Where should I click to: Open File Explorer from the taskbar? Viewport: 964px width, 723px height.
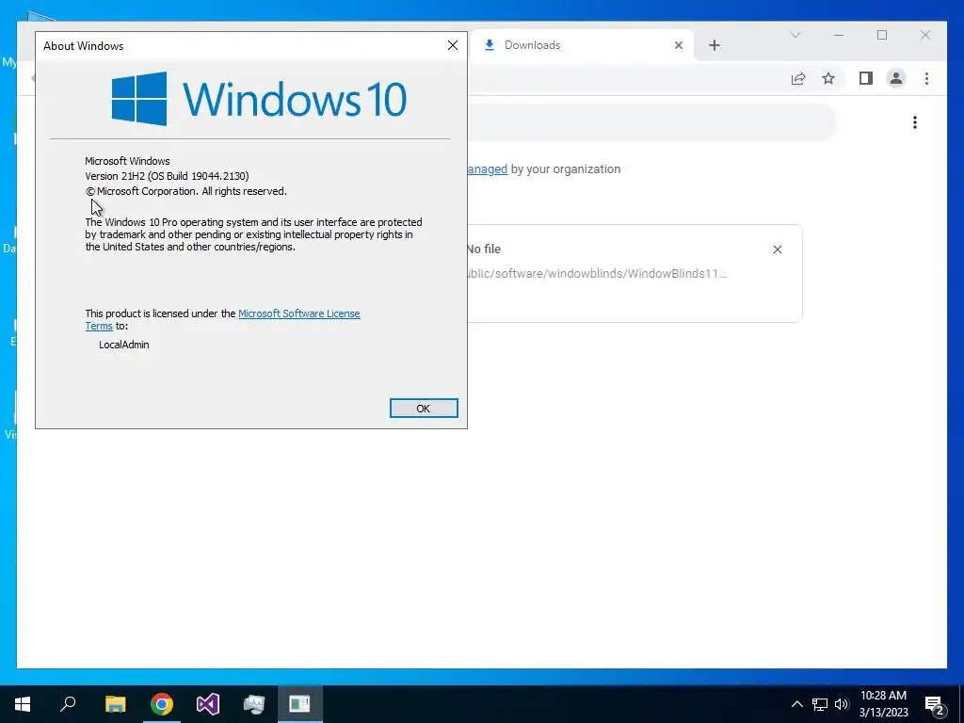(x=115, y=704)
